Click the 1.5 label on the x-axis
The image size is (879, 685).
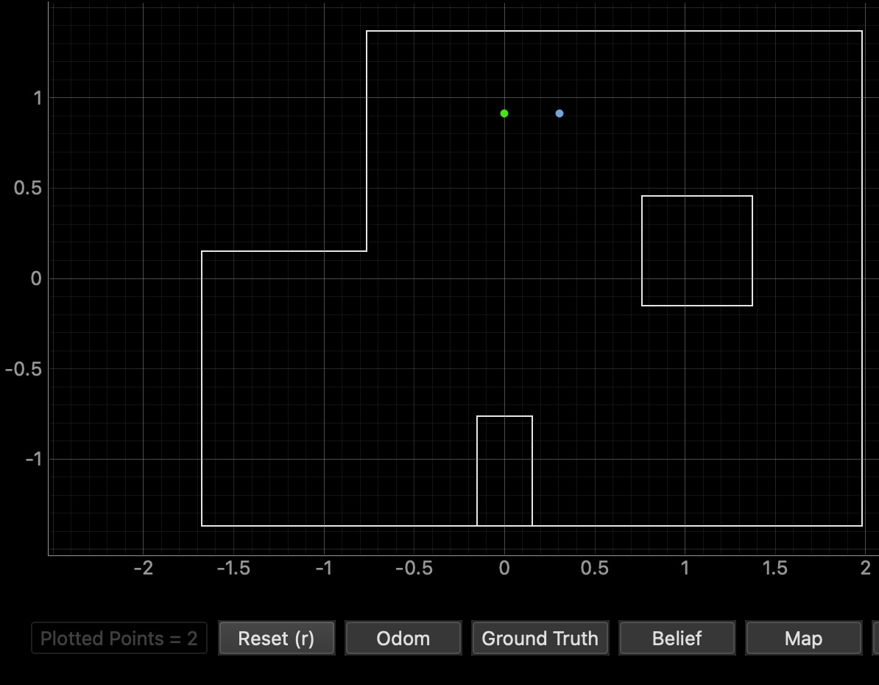[x=775, y=569]
